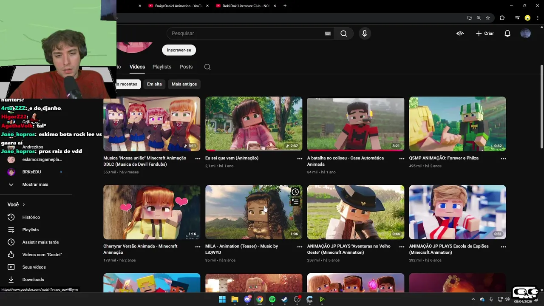
Task: Open the YouTube account avatar menu
Action: 526,34
